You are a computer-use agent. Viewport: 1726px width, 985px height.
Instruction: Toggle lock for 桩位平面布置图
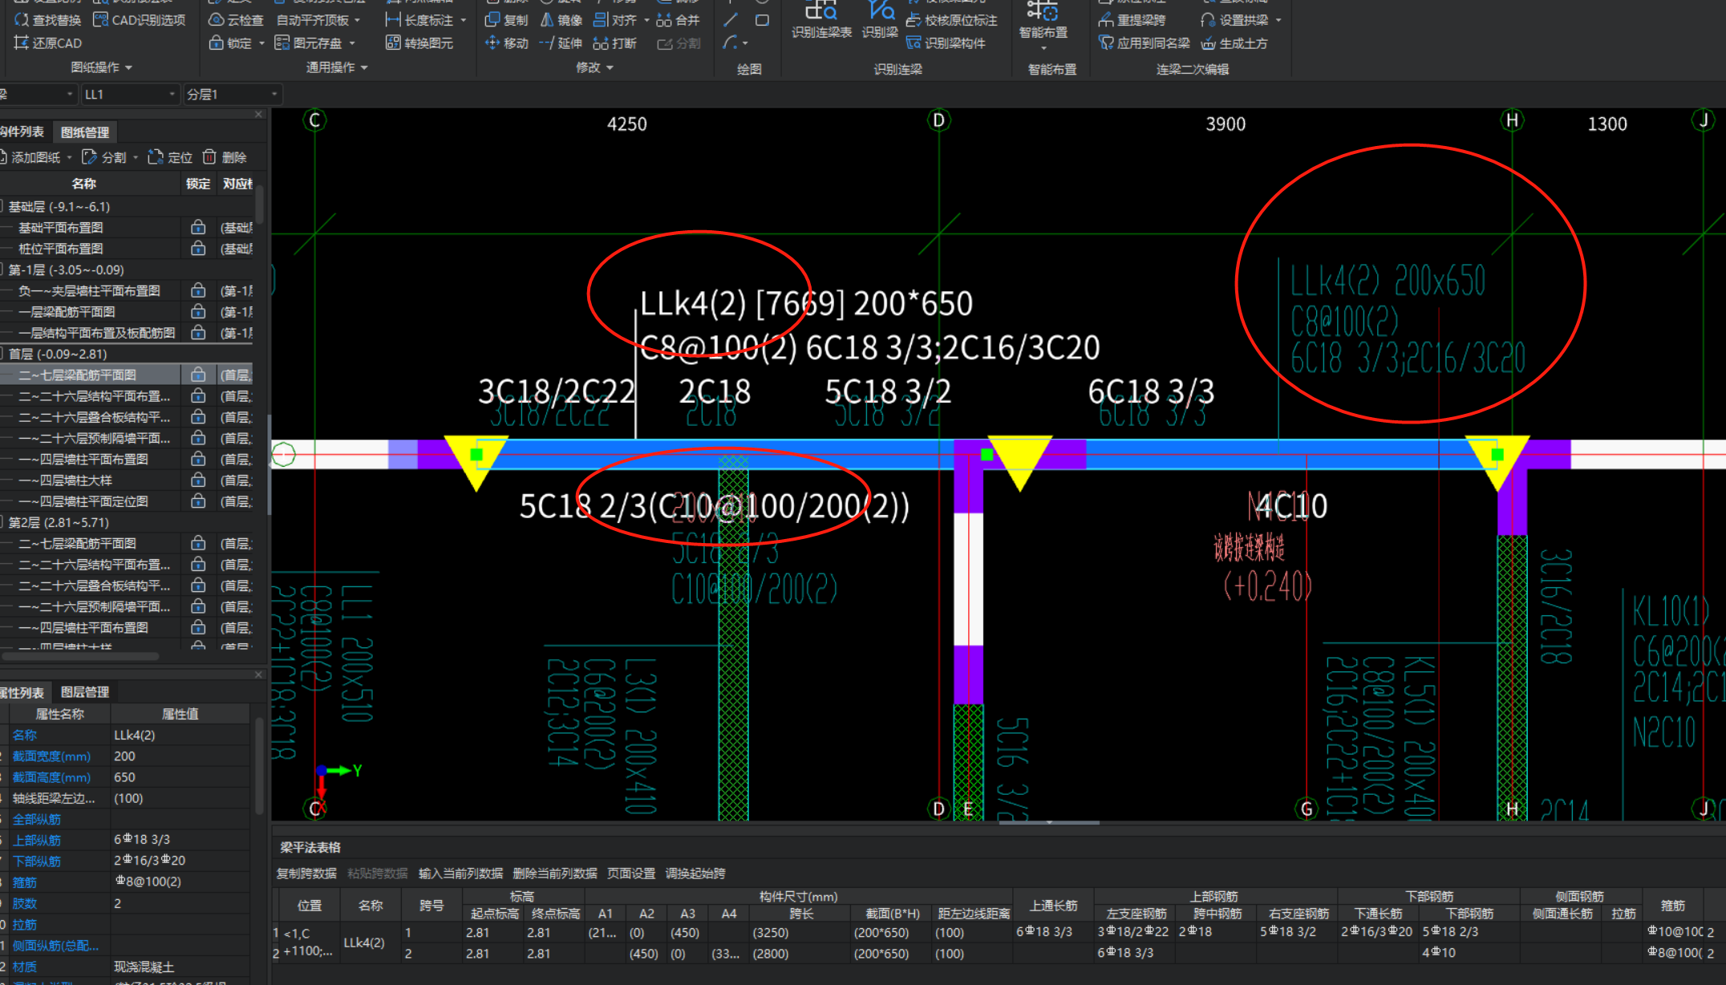198,249
